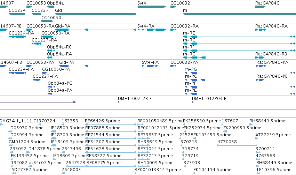Select the 'CG10050-PA' protein label
This screenshot has width=296, height=175.
(x=56, y=69)
